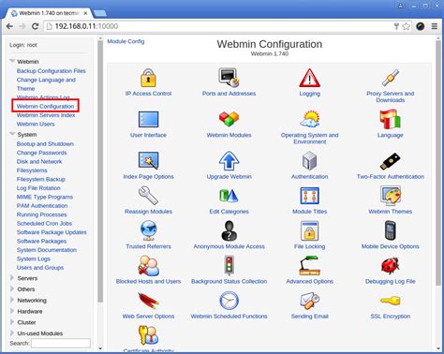This screenshot has width=444, height=354.
Task: Open Scheduled Cron Jobs link
Action: point(44,224)
